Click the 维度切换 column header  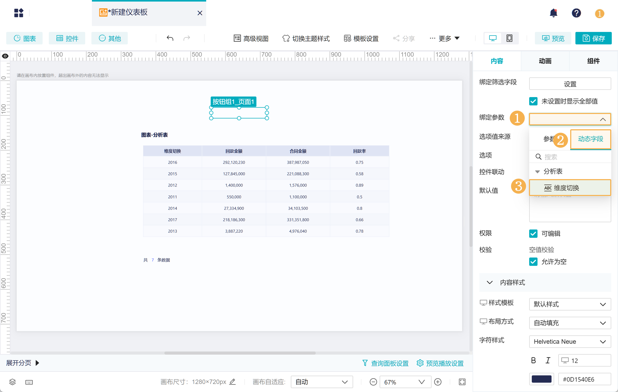pyautogui.click(x=172, y=151)
